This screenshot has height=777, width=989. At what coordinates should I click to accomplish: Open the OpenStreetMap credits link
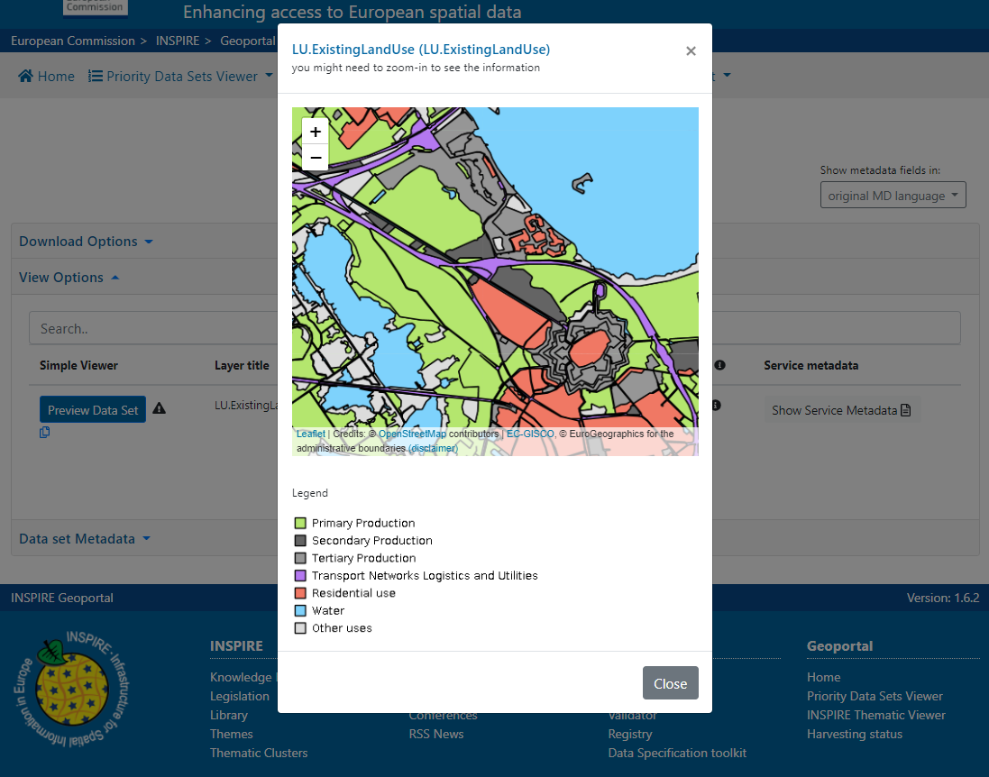(x=412, y=434)
